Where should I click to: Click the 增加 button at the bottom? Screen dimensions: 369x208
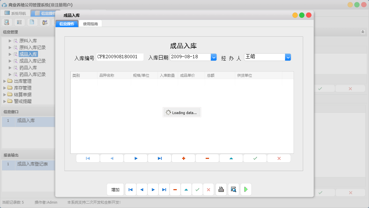pyautogui.click(x=115, y=189)
